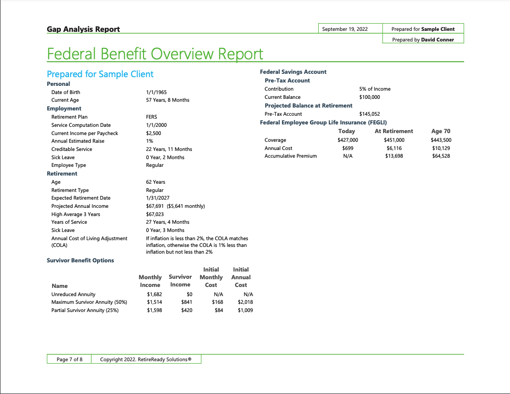Select Maximum Survivor monthly income '$1,514'
This screenshot has width=510, height=394.
pos(154,302)
